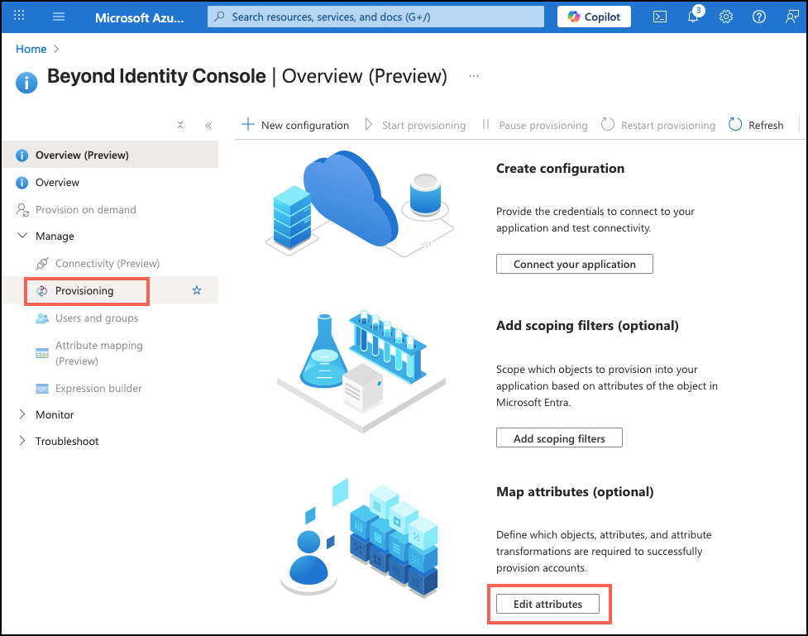Screen dimensions: 808x636
Task: Open the Azure app launcher grid icon
Action: tap(20, 17)
